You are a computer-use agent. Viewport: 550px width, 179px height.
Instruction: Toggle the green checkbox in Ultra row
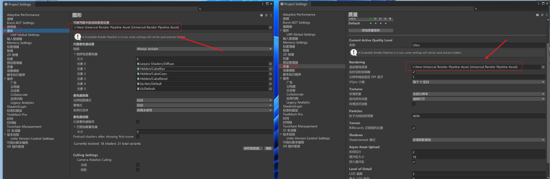coord(370,19)
